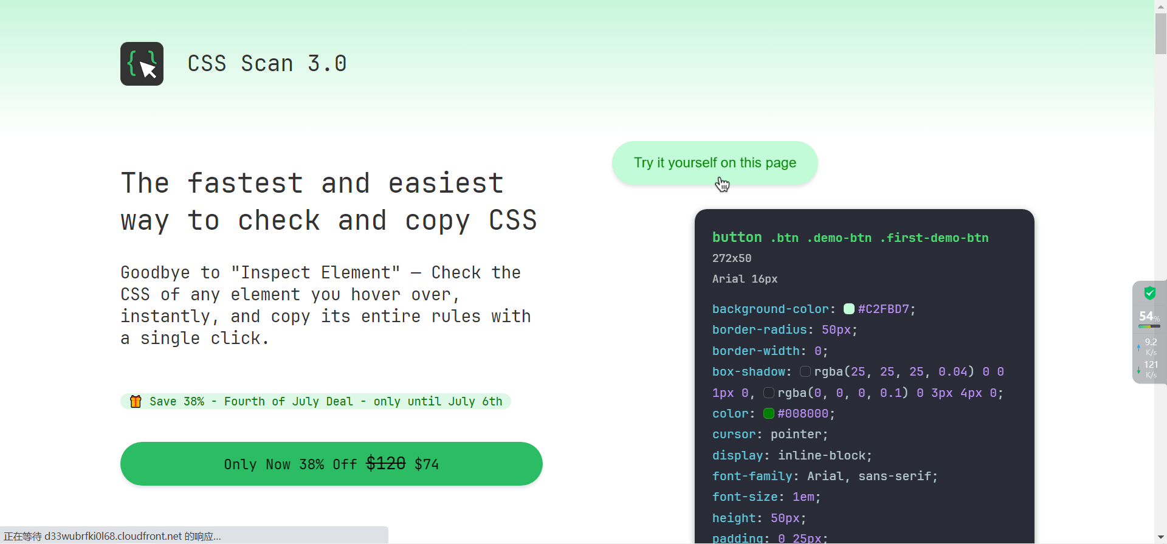
Task: Click the button .btn selector heading in the CSS panel
Action: click(850, 238)
